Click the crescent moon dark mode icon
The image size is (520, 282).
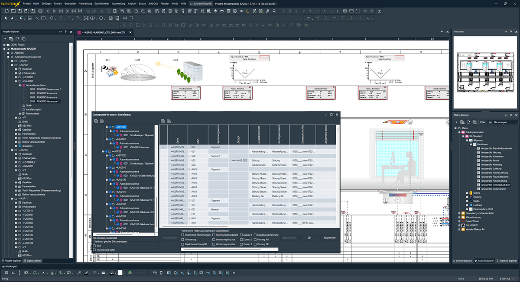(x=247, y=11)
